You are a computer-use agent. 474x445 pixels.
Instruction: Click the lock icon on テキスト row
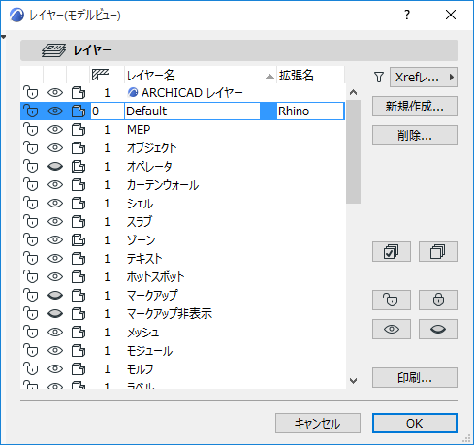click(31, 259)
